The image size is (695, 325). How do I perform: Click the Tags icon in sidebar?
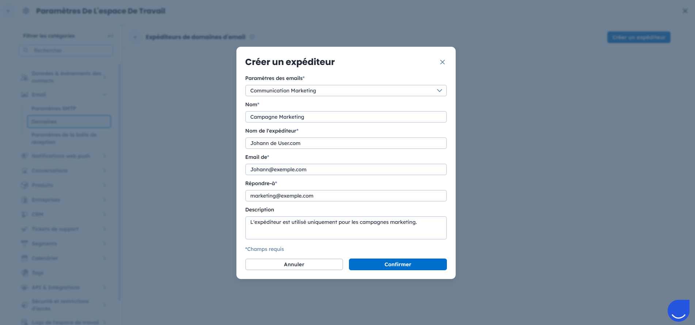point(24,273)
